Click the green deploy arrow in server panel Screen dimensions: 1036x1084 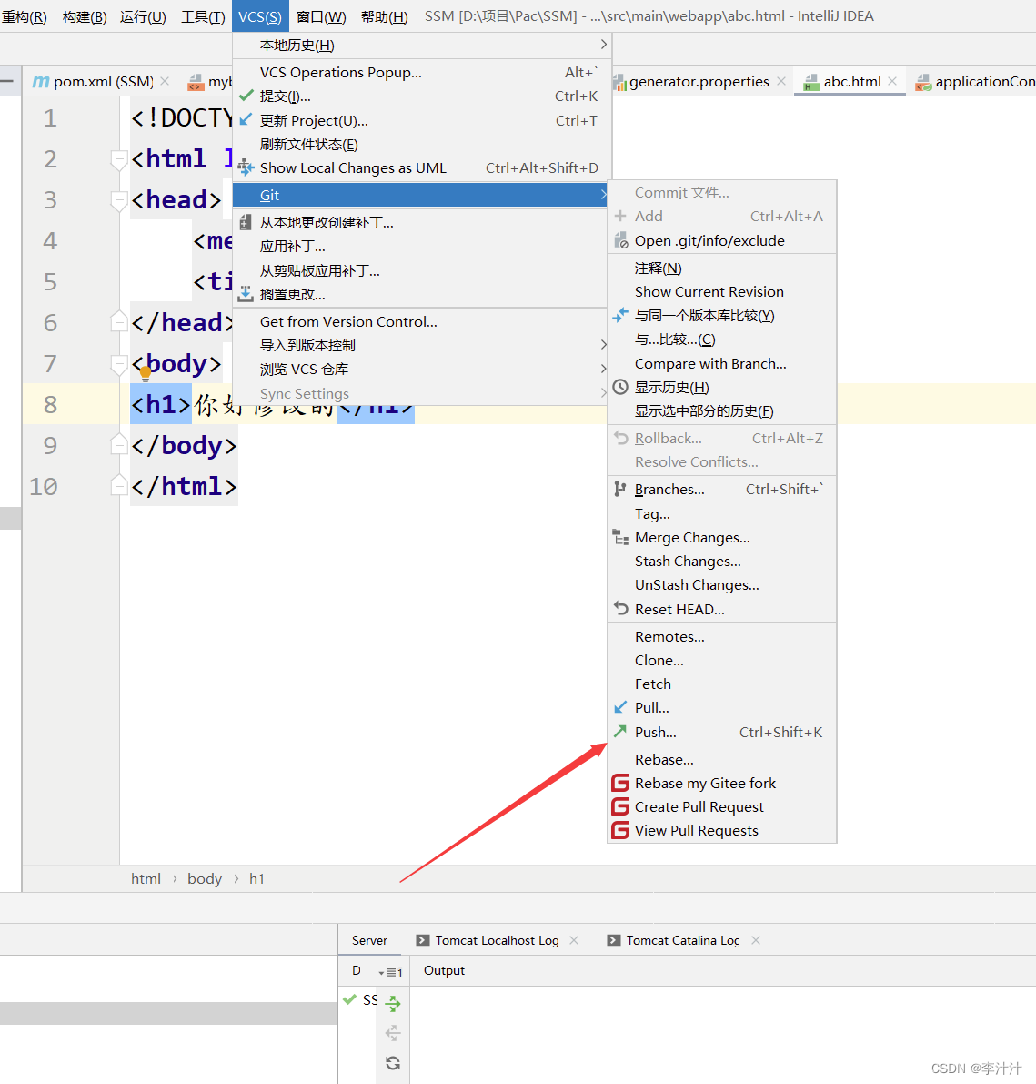[x=392, y=1002]
